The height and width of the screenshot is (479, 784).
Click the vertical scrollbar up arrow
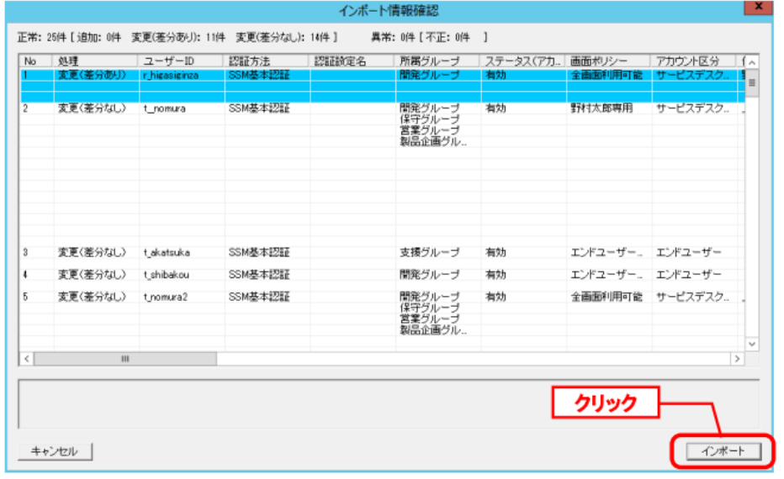coord(751,62)
